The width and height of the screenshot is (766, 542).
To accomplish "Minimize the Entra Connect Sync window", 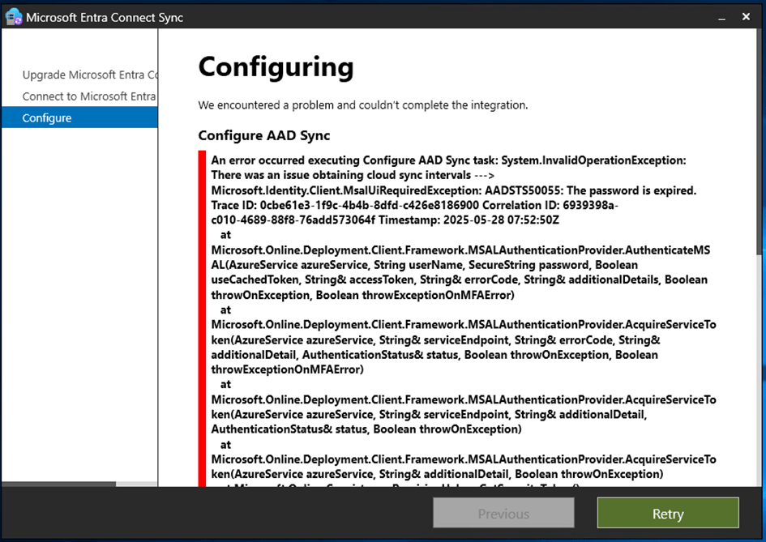I will coord(718,17).
